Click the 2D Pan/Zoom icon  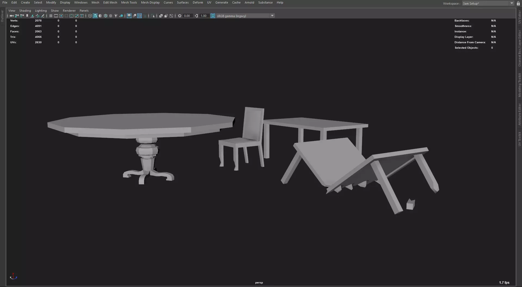tap(38, 16)
